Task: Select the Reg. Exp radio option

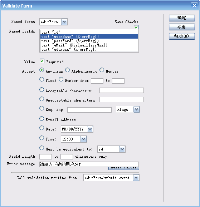Action: coord(42,108)
